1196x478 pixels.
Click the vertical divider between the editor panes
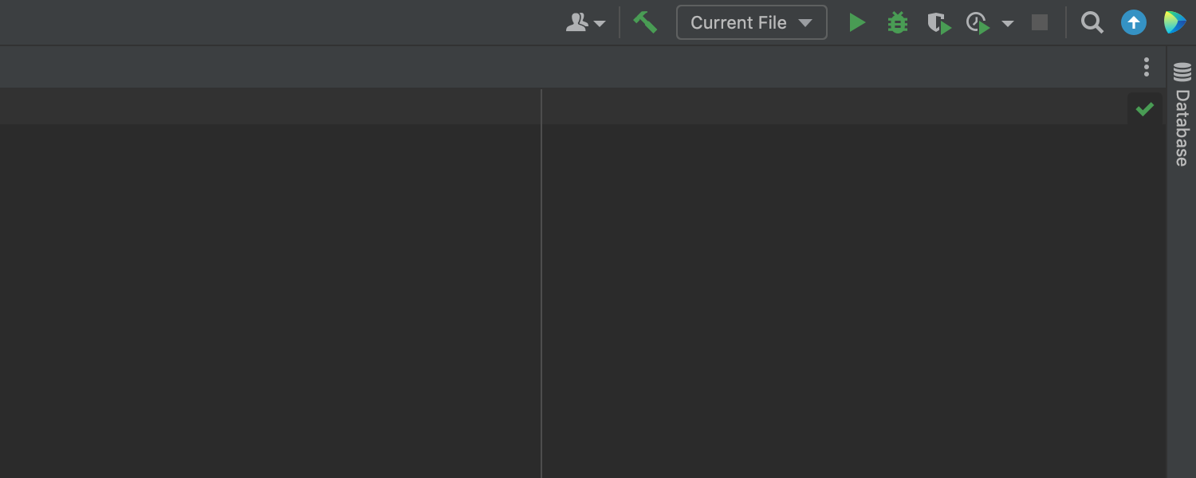541,279
